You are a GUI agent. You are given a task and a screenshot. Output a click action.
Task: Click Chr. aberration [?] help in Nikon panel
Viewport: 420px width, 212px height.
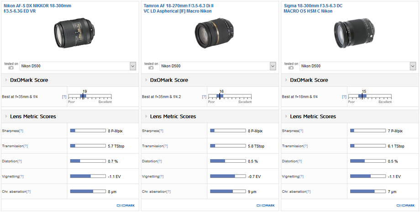pyautogui.click(x=28, y=191)
